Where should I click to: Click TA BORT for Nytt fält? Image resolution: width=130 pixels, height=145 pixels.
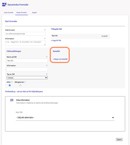104,36
